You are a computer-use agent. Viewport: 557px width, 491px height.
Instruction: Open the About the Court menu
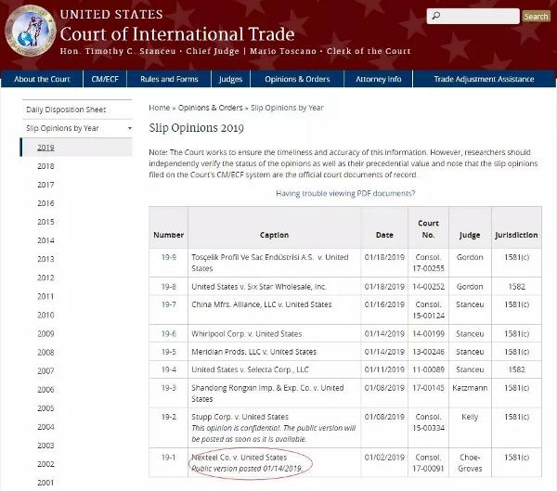(x=42, y=80)
